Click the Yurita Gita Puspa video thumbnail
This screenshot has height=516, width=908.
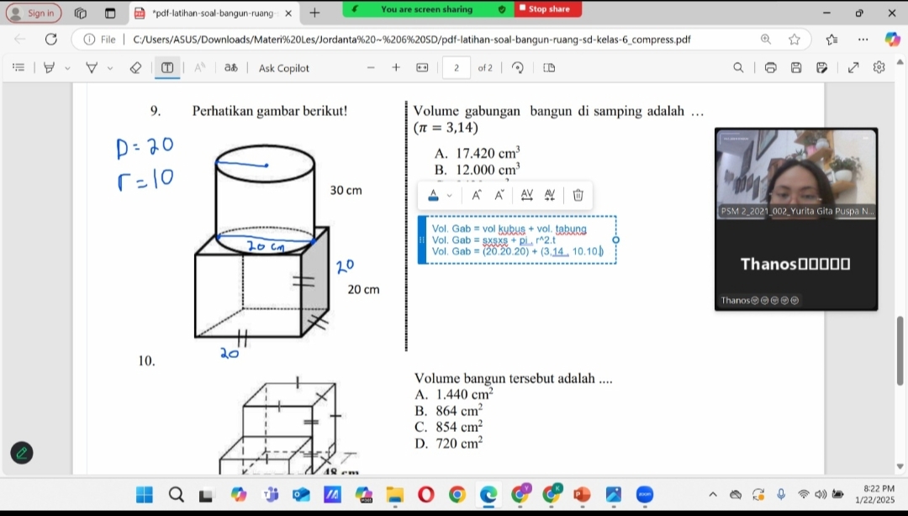click(x=795, y=174)
